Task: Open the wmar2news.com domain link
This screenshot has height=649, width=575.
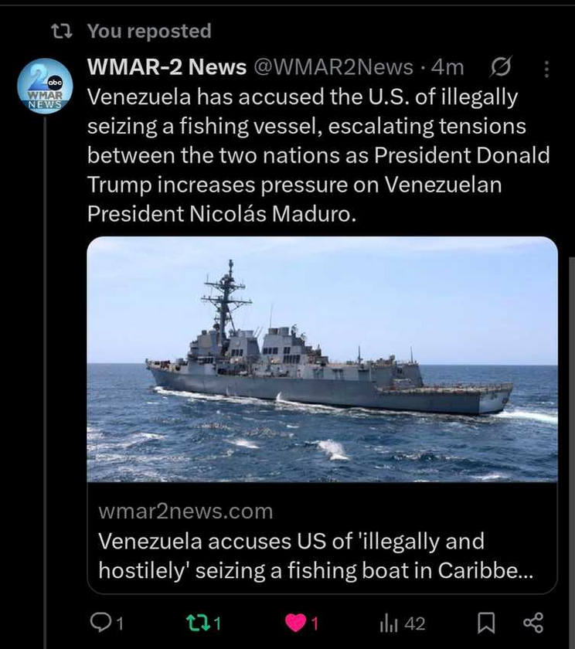Action: pyautogui.click(x=185, y=511)
